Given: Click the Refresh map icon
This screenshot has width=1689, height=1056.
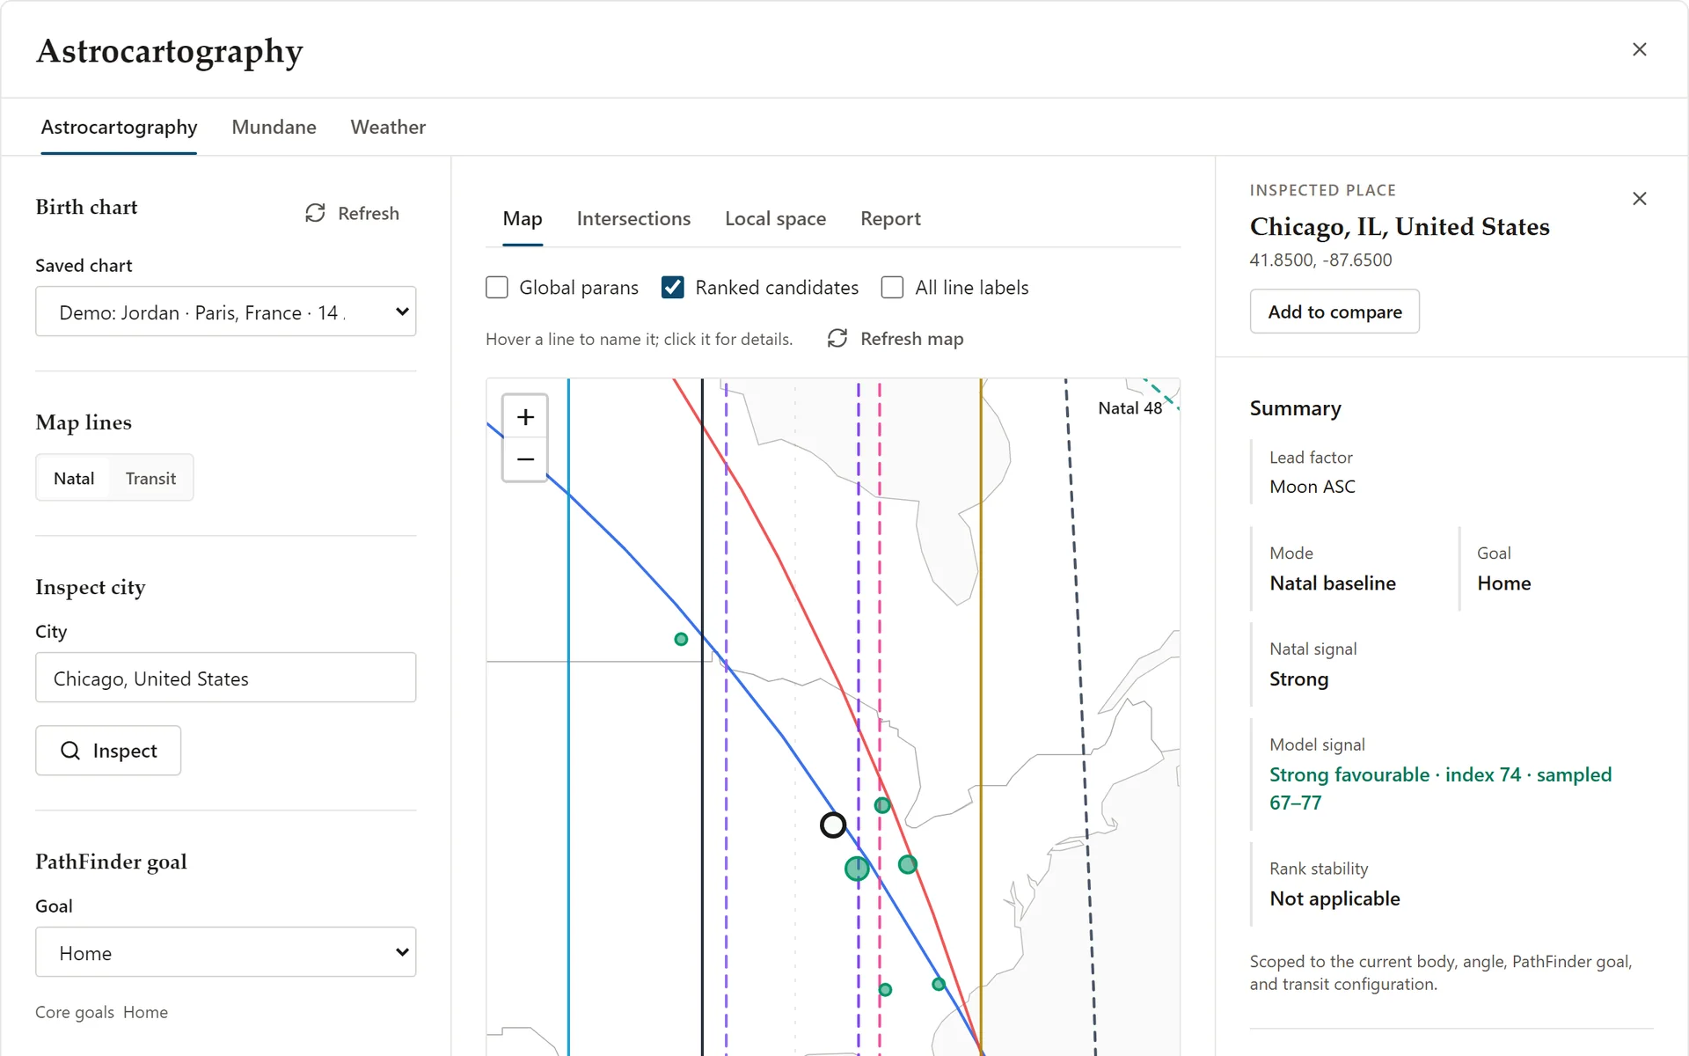Looking at the screenshot, I should pyautogui.click(x=837, y=339).
